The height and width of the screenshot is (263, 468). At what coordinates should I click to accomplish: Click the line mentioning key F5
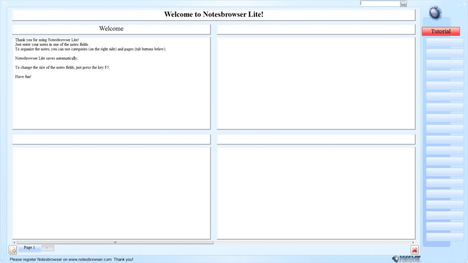pos(62,68)
